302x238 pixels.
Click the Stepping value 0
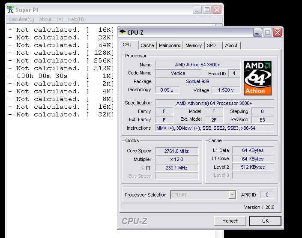262,111
